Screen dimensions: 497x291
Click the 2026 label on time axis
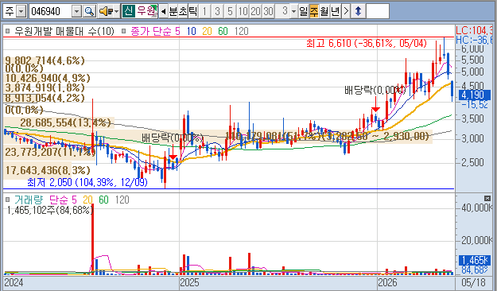coord(388,282)
